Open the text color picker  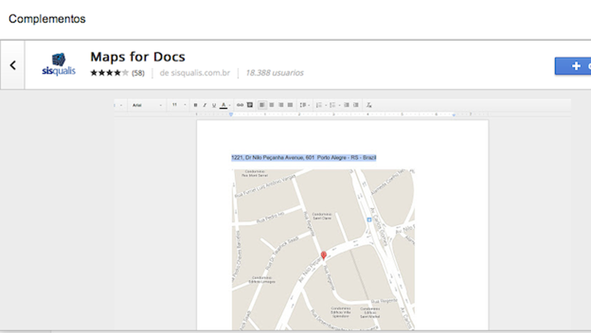(223, 105)
